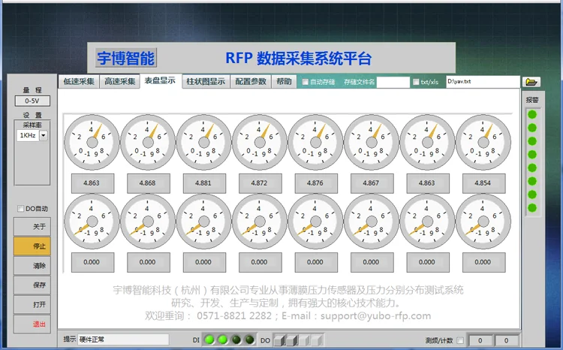Click the second 测频/计数 counter field
The image size is (563, 350).
click(506, 340)
